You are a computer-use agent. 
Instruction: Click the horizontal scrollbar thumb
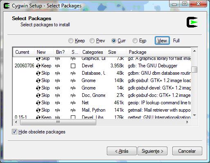click(58, 122)
